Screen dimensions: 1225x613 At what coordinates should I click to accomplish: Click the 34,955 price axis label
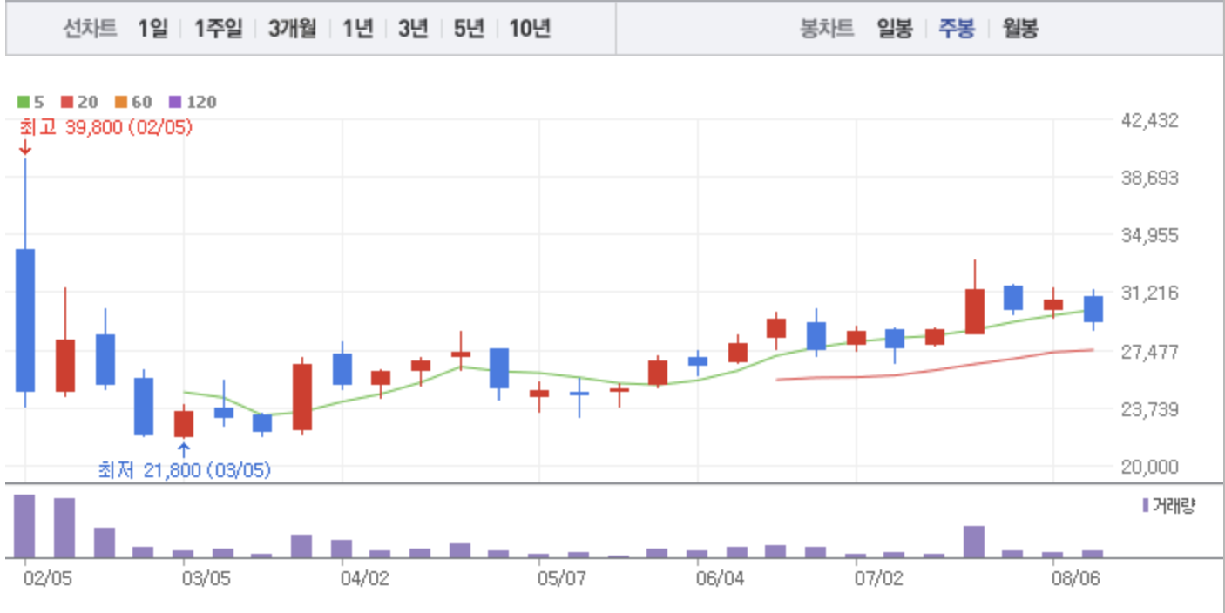(1148, 235)
